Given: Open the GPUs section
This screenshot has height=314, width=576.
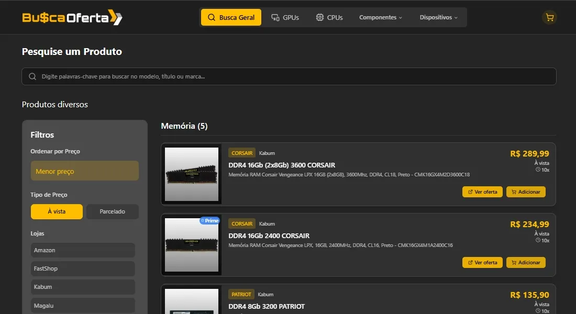Looking at the screenshot, I should click(285, 17).
